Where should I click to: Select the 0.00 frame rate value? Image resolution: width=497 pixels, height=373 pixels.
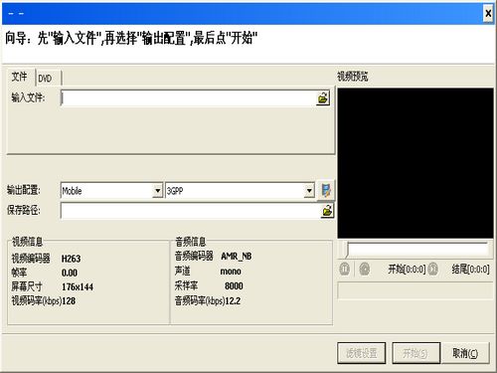pyautogui.click(x=70, y=273)
